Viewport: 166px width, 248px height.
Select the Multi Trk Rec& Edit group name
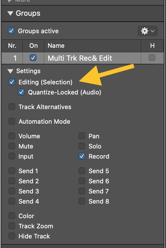click(x=80, y=58)
